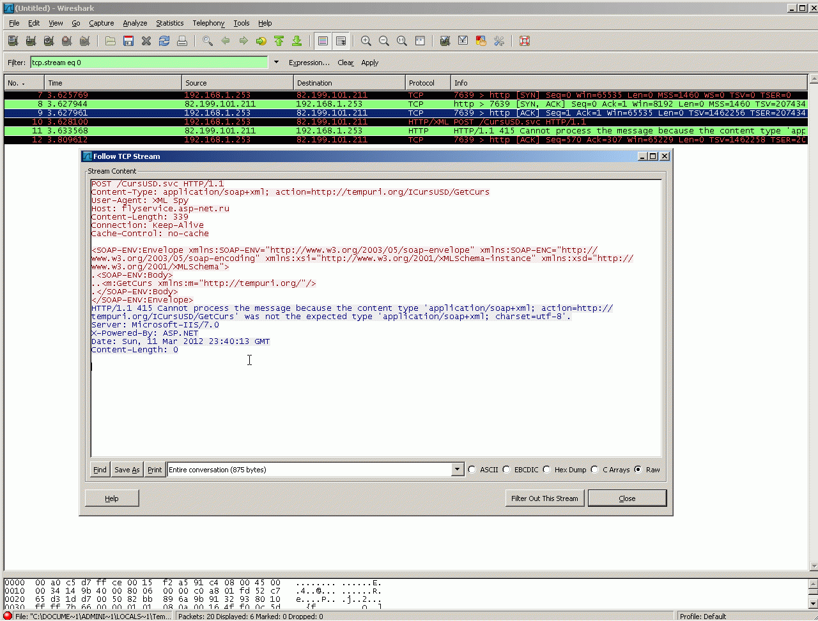Viewport: 818px width, 621px height.
Task: Click red expert info status bar icon
Action: 8,617
